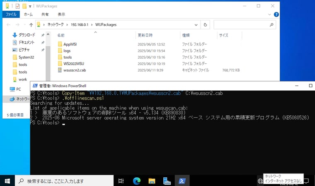This screenshot has height=186, width=315.
Task: Switch to PowerShell taskbar icon
Action: pos(182,181)
